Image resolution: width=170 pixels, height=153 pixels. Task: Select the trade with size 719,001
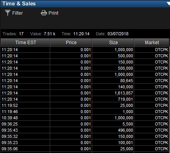[x=85, y=99]
